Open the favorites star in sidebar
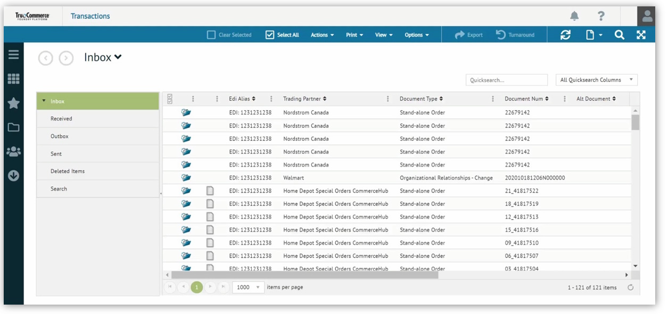 (13, 103)
